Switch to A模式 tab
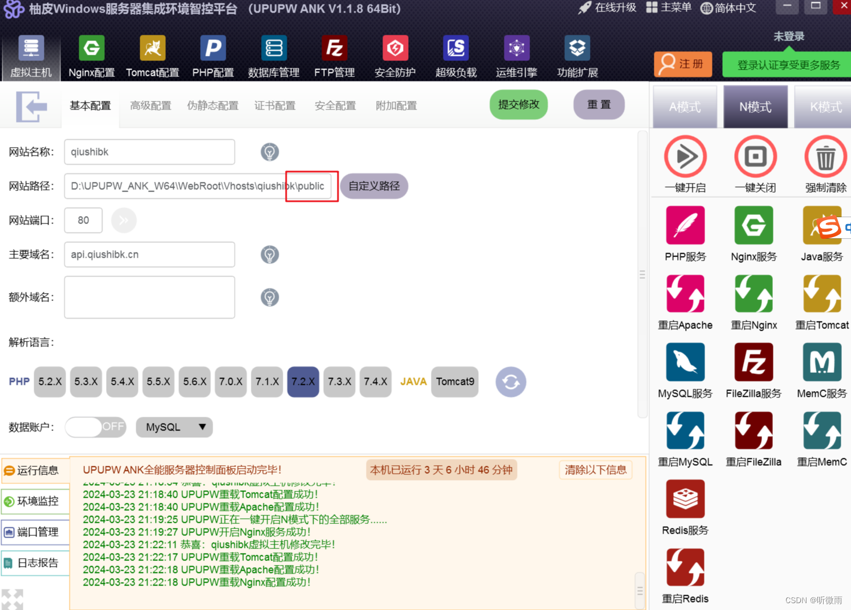The image size is (851, 610). click(x=685, y=107)
